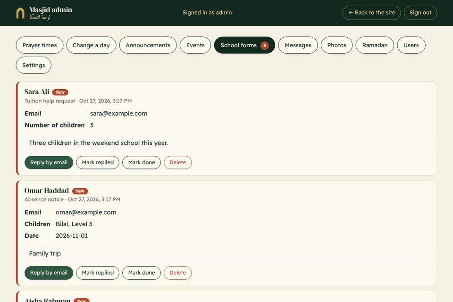The width and height of the screenshot is (453, 302).
Task: Select the School forms tab
Action: tap(244, 45)
